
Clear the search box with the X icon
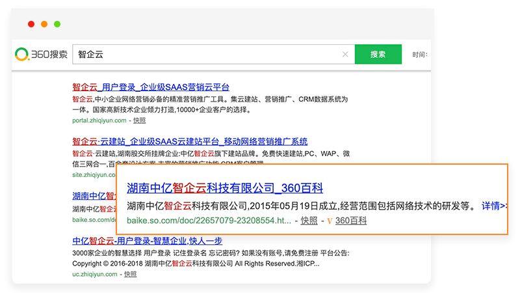tap(345, 54)
